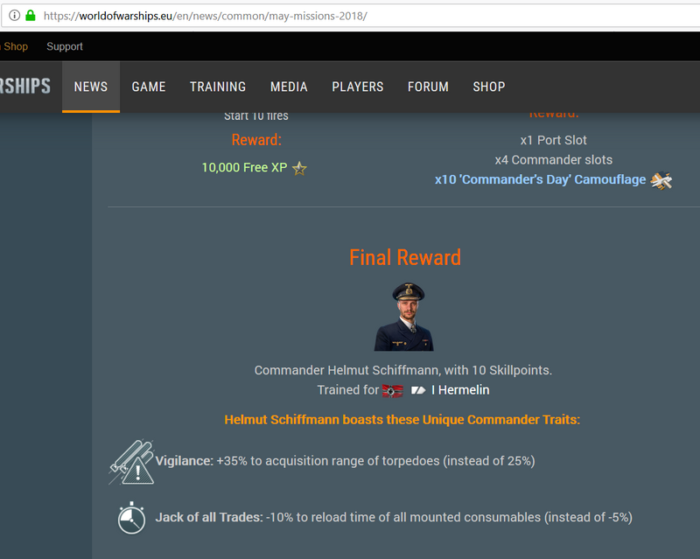Image resolution: width=700 pixels, height=559 pixels.
Task: Click the Vigilance torpedo warning icon
Action: click(x=131, y=462)
